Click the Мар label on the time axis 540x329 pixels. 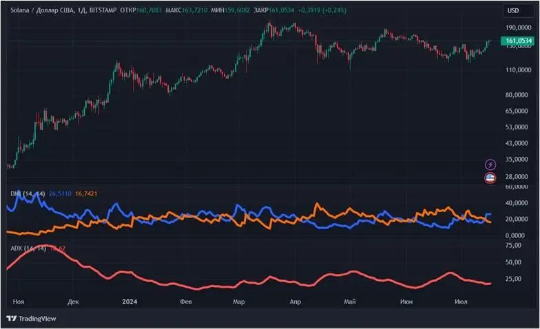click(x=239, y=301)
